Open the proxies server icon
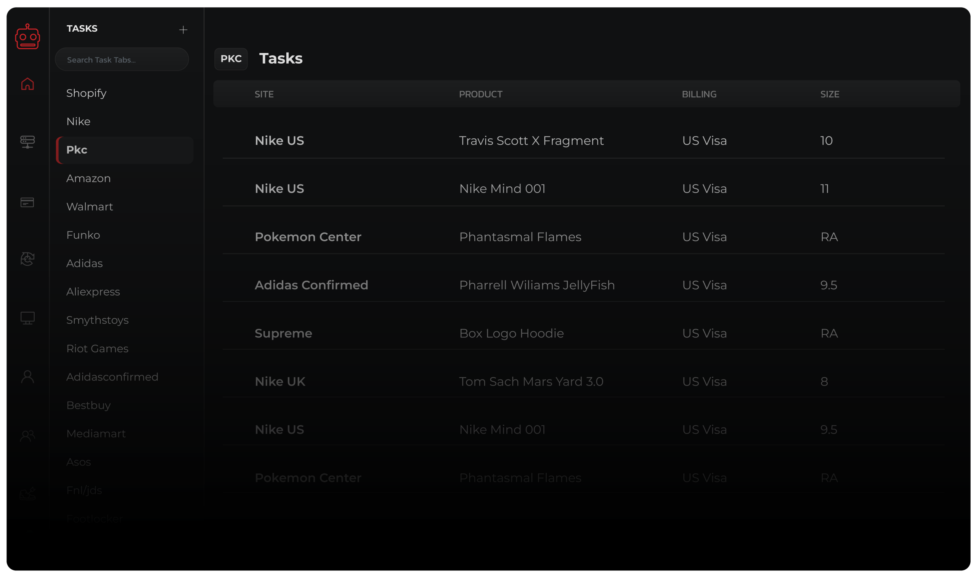976x575 pixels. pyautogui.click(x=27, y=142)
